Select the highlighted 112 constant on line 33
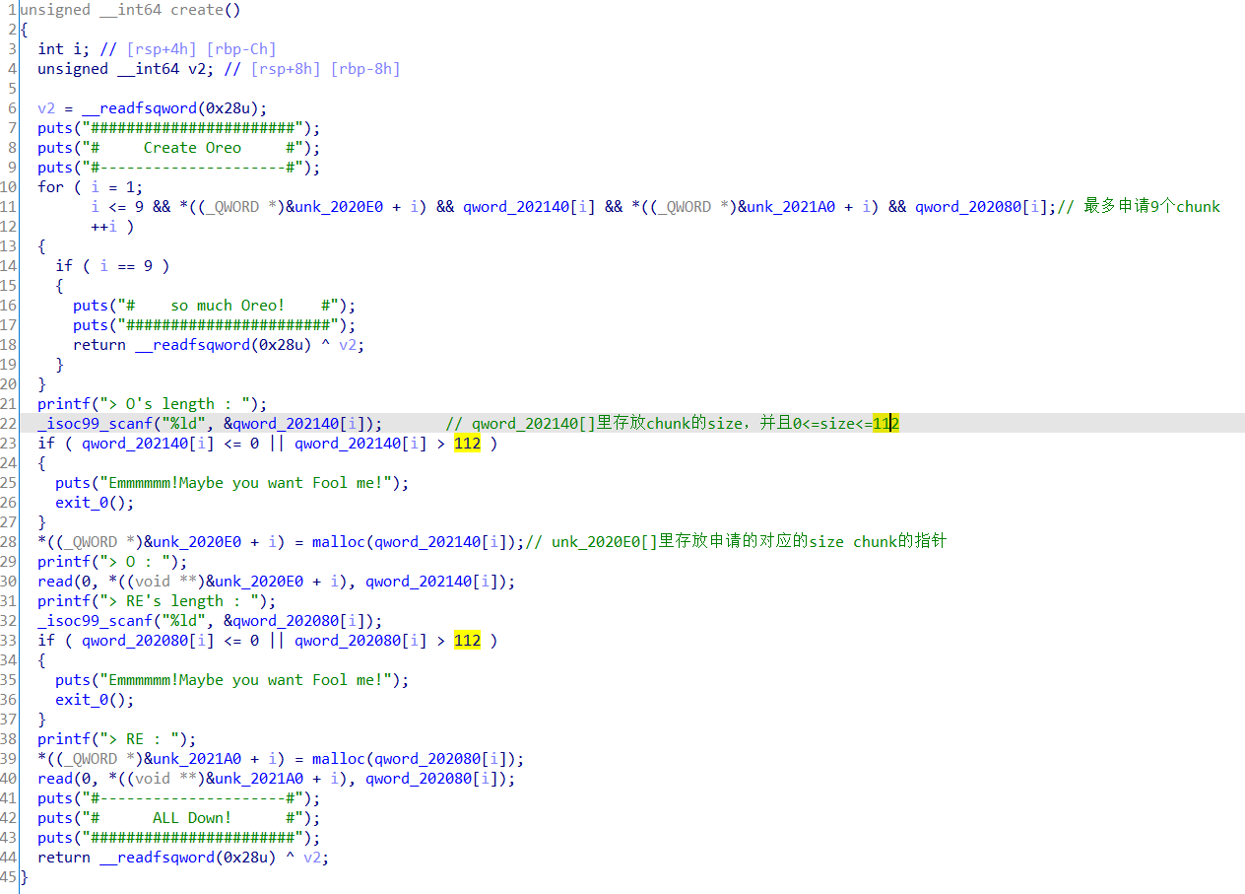Image resolution: width=1245 pixels, height=894 pixels. coord(466,640)
